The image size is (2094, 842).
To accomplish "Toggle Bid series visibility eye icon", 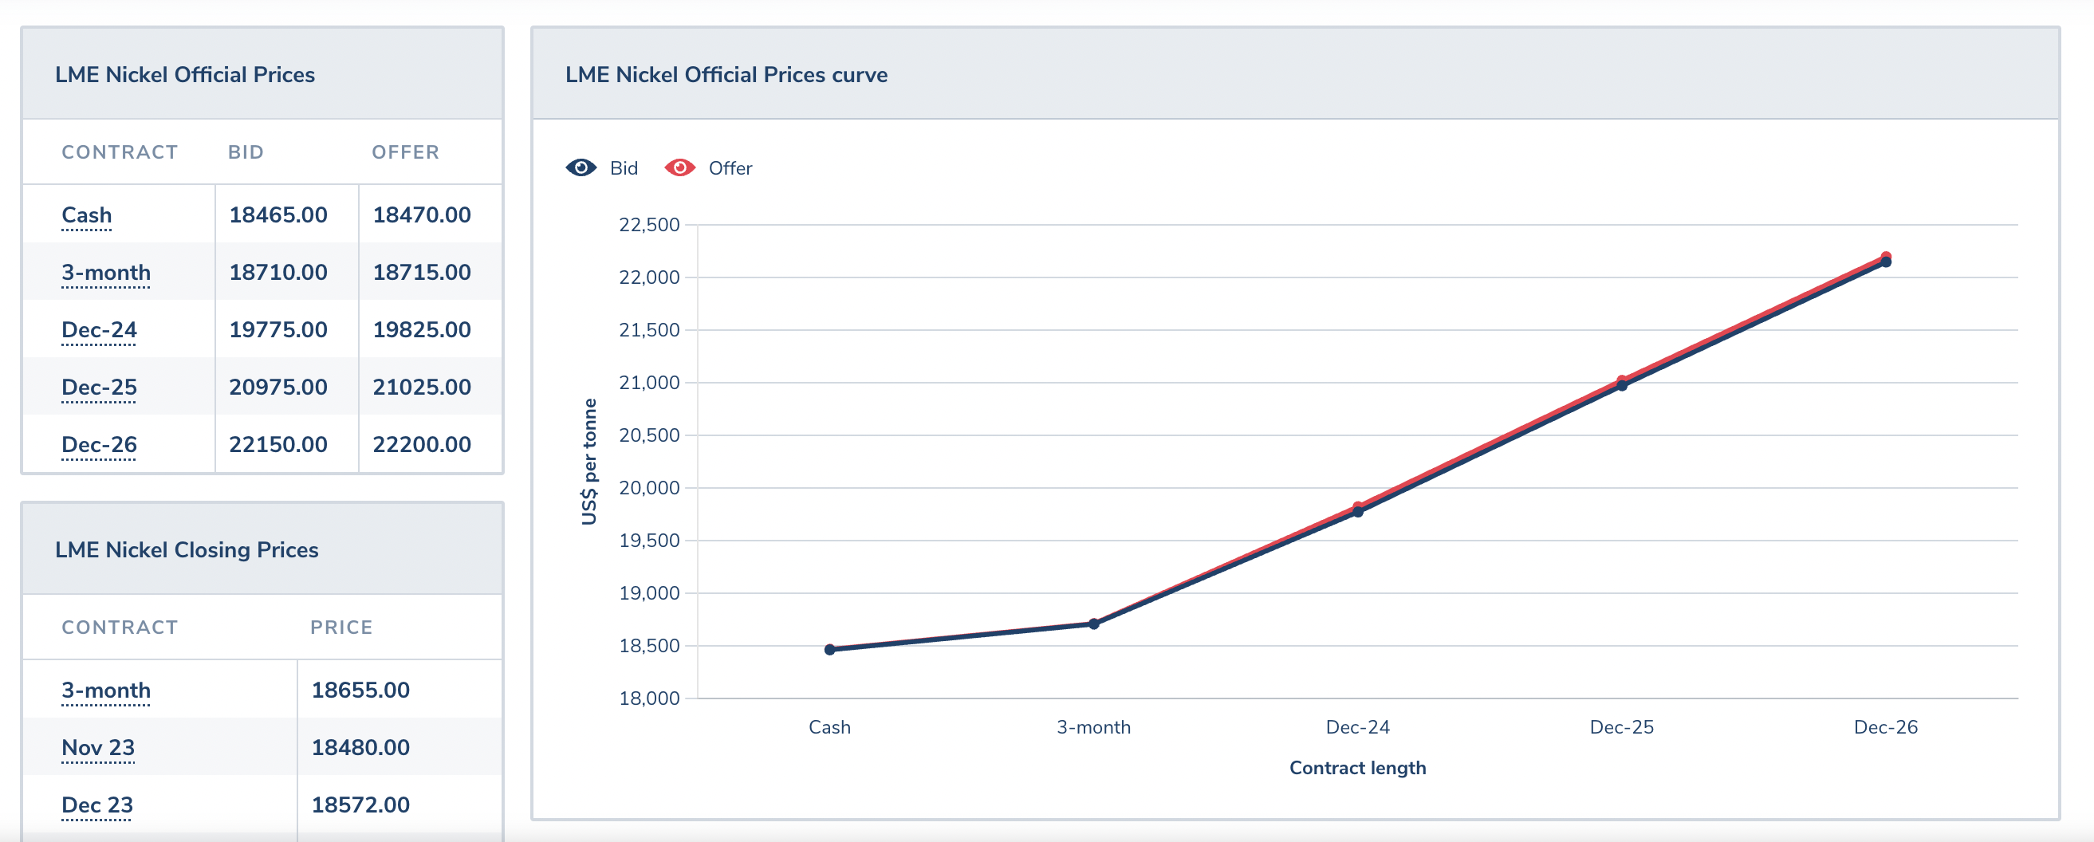I will 581,167.
